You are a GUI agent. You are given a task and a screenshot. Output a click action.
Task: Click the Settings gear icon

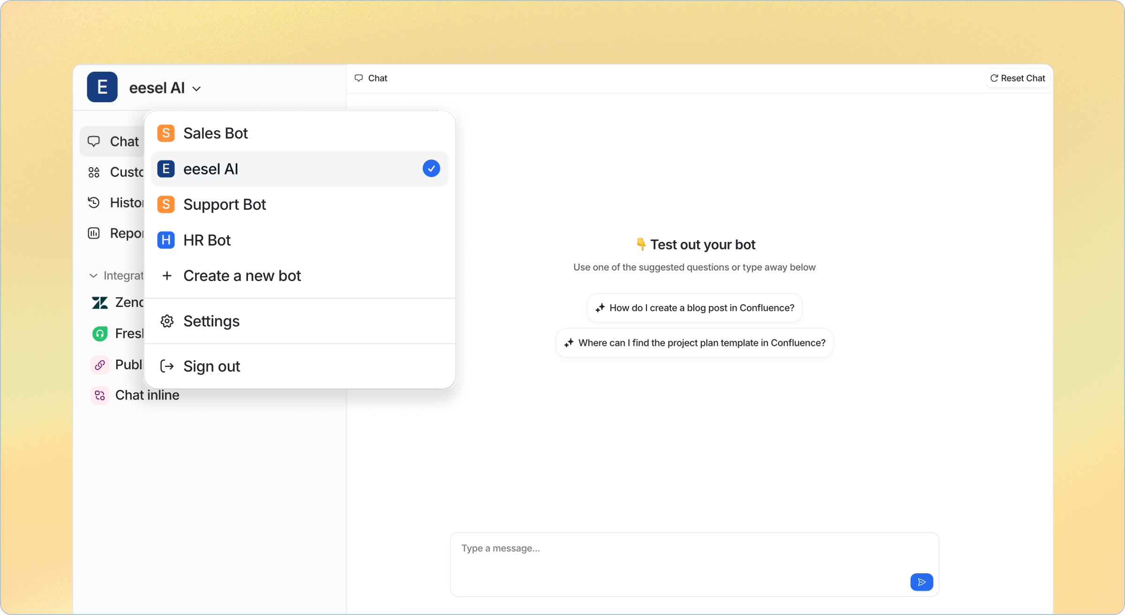pyautogui.click(x=167, y=321)
